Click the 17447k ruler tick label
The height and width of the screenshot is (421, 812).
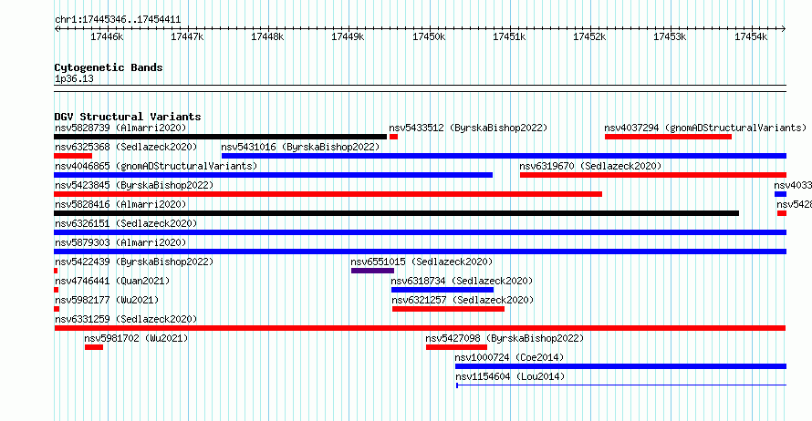(187, 36)
